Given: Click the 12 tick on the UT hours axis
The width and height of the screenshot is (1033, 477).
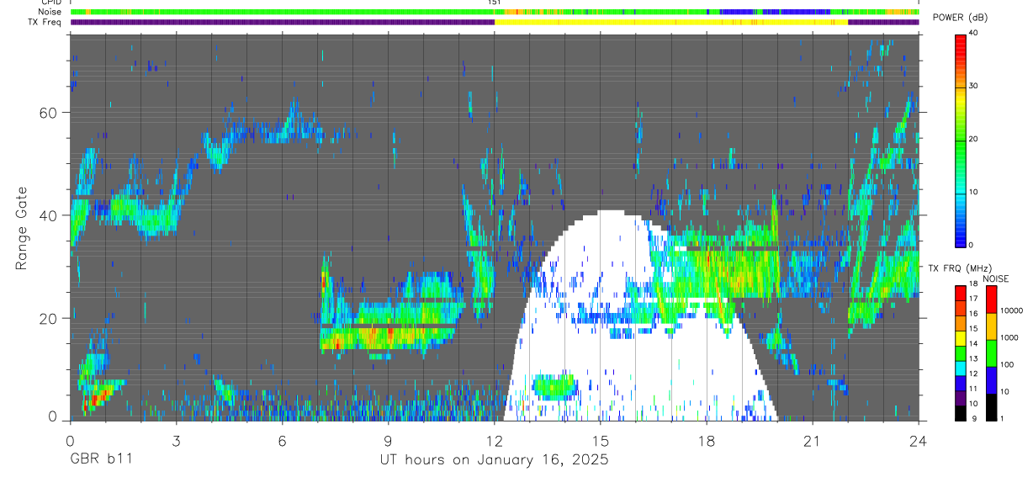Looking at the screenshot, I should pos(495,442).
